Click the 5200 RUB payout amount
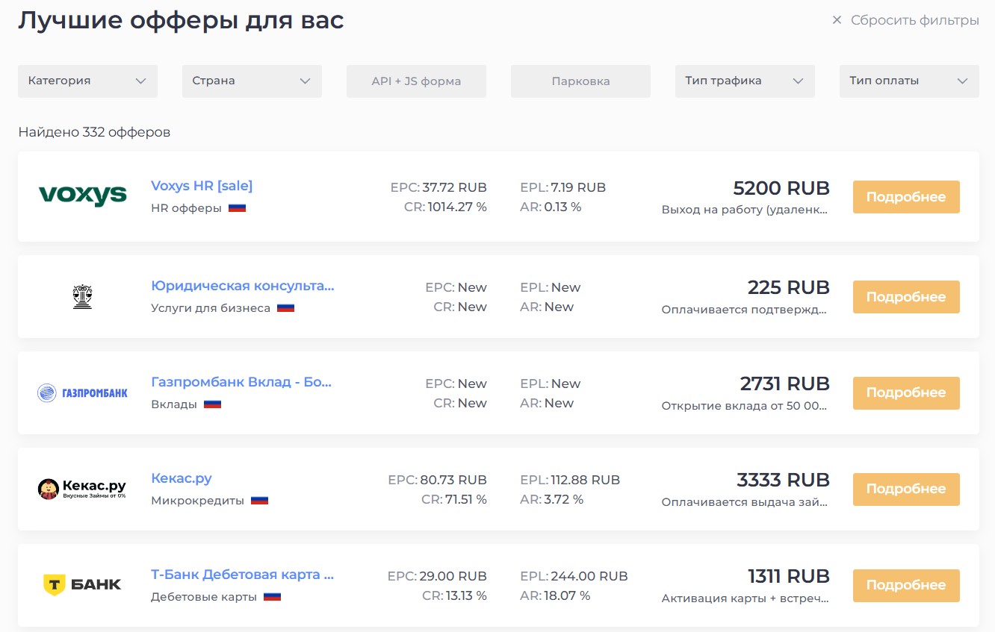The width and height of the screenshot is (995, 632). pyautogui.click(x=781, y=187)
